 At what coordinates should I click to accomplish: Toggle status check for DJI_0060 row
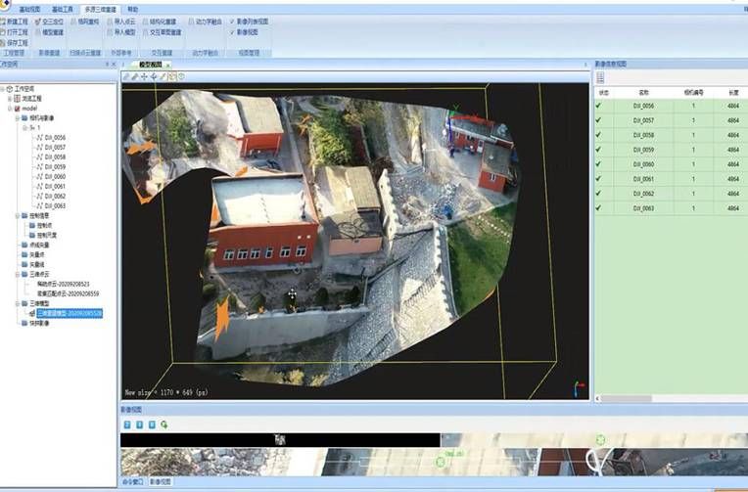point(598,164)
